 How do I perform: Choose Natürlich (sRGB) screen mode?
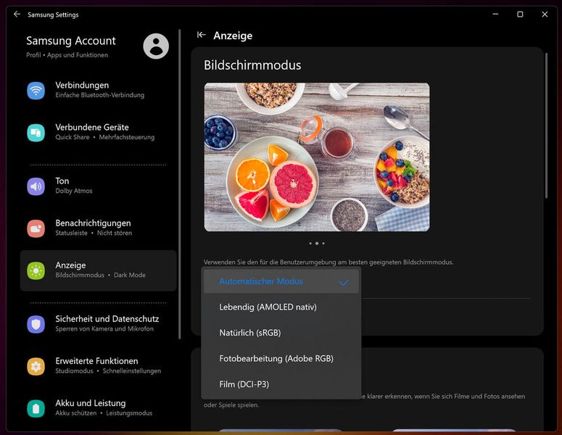(249, 333)
